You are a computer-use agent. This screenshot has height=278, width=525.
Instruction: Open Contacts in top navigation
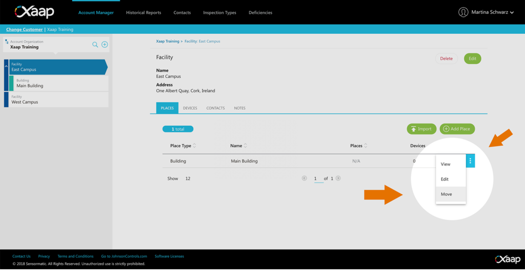point(182,13)
